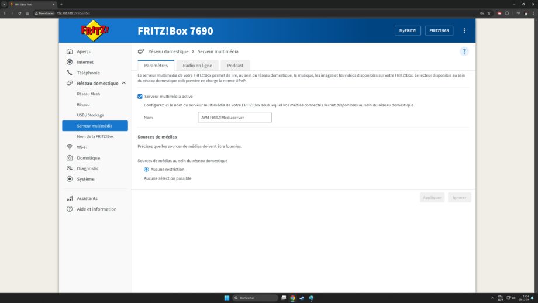Click the browser home icon

[x=27, y=13]
